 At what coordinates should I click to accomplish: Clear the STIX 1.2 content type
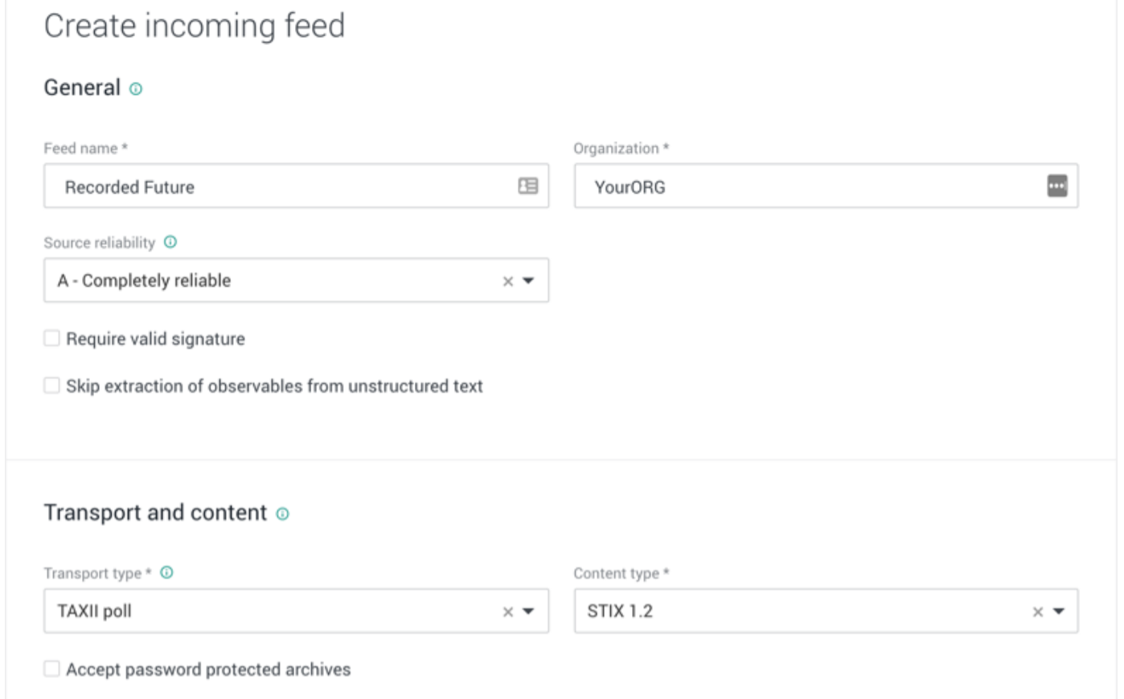tap(1037, 612)
